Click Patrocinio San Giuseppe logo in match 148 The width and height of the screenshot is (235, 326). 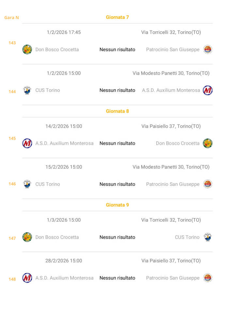(x=208, y=278)
